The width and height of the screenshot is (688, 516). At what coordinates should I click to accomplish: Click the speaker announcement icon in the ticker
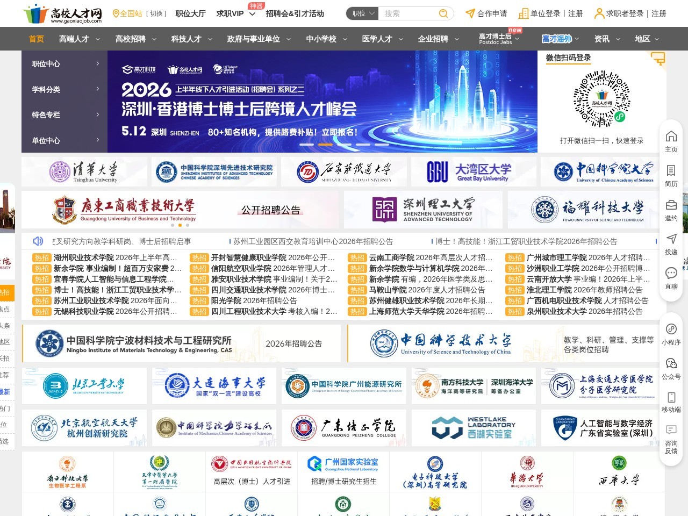coord(38,241)
